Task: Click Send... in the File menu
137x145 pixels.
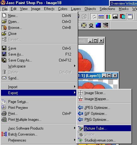Action: [x=39, y=78]
